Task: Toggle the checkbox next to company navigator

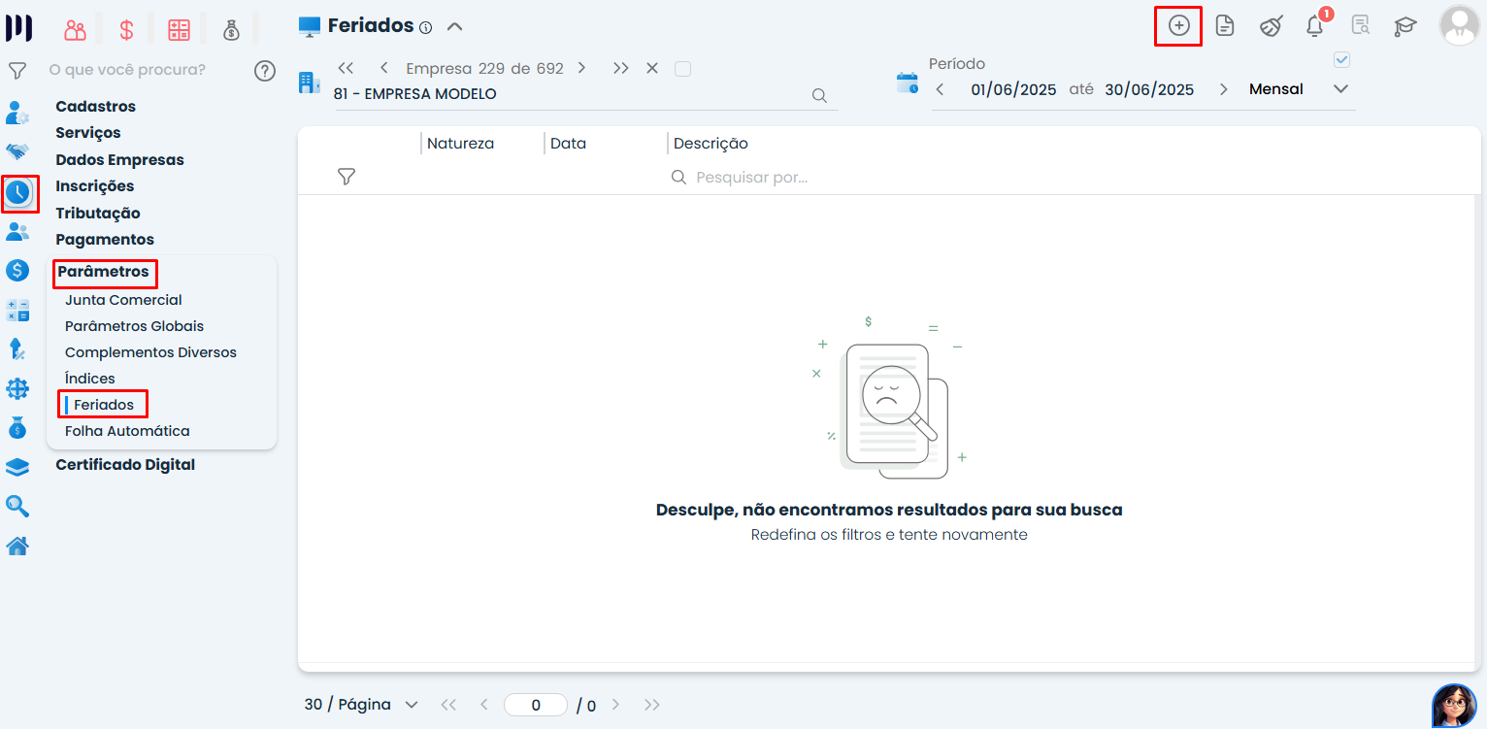Action: pos(682,69)
